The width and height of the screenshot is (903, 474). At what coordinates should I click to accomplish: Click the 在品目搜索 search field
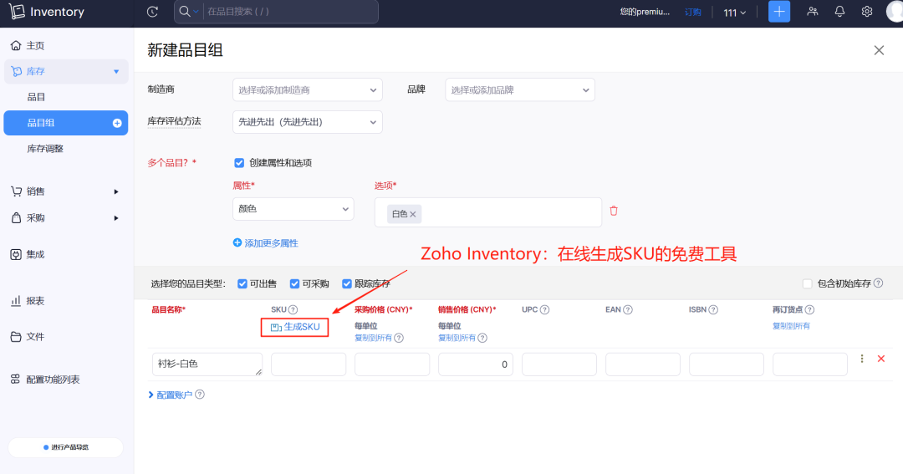click(x=291, y=12)
